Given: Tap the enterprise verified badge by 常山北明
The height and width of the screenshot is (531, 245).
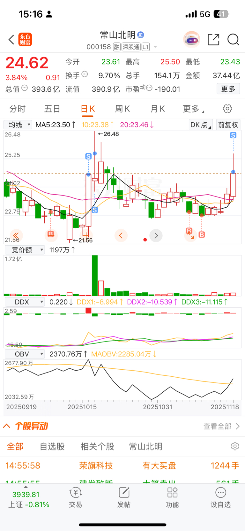Looking at the screenshot, I should [x=141, y=35].
